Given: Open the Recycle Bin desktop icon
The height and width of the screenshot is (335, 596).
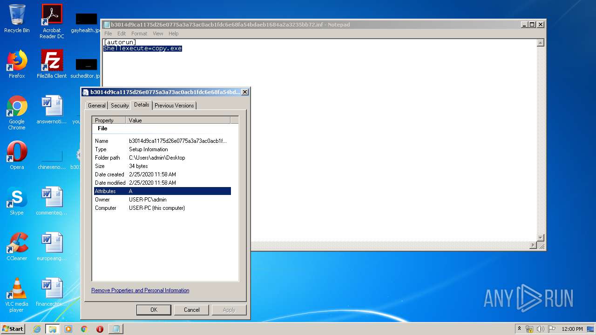Looking at the screenshot, I should [17, 19].
